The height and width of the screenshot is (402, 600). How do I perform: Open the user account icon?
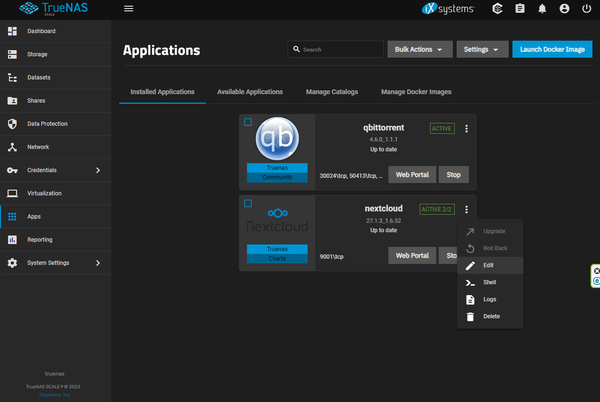(x=564, y=9)
